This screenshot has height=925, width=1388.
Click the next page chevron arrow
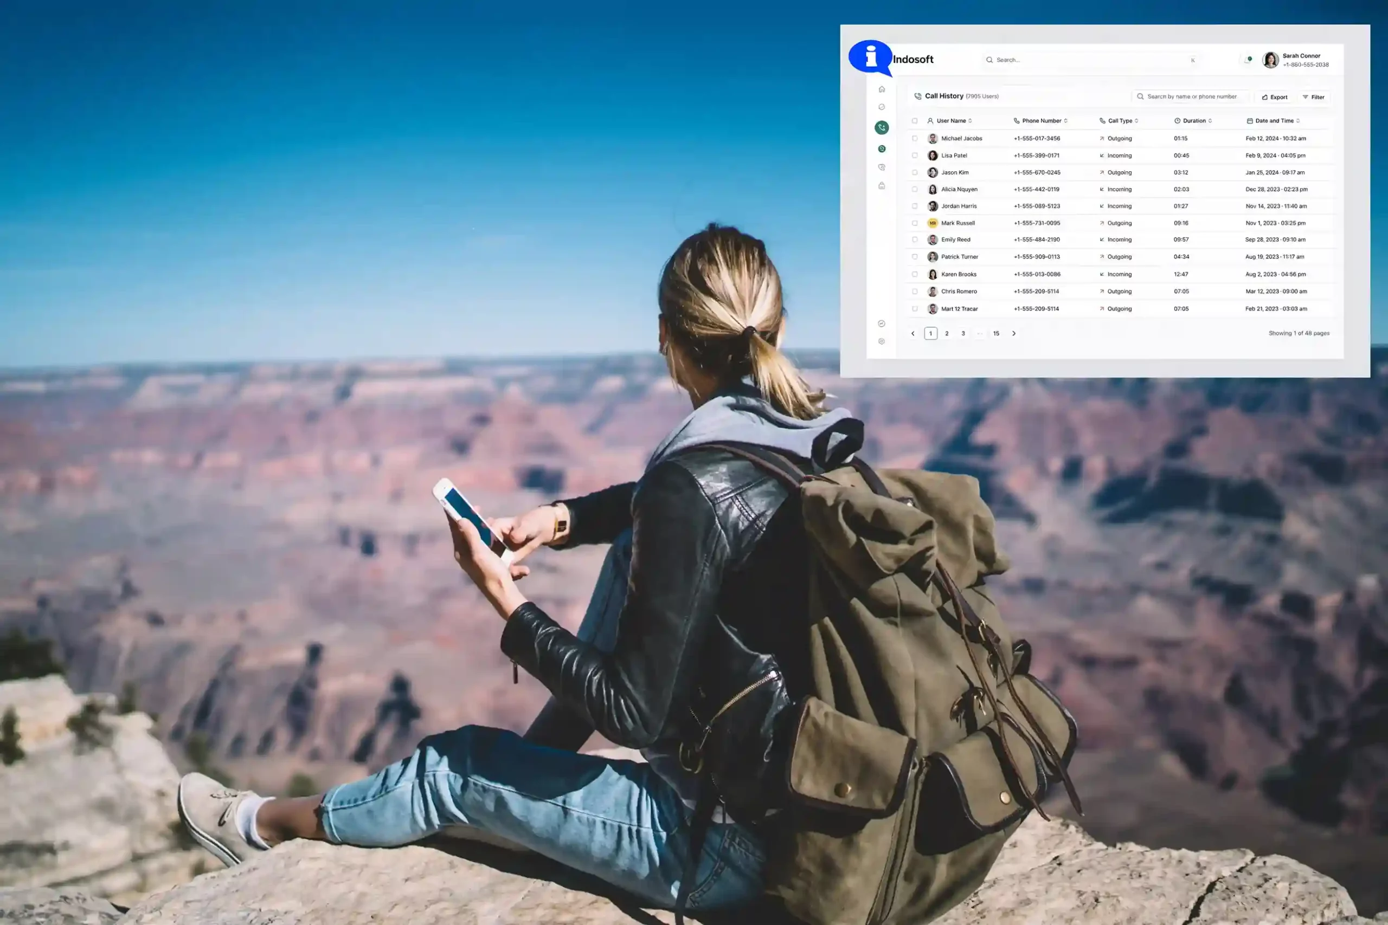pos(1014,333)
